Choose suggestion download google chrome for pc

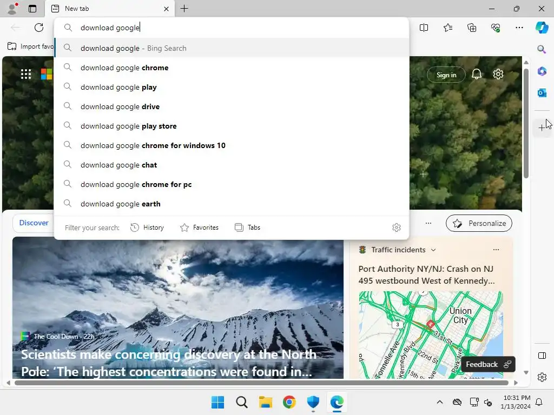pyautogui.click(x=232, y=184)
